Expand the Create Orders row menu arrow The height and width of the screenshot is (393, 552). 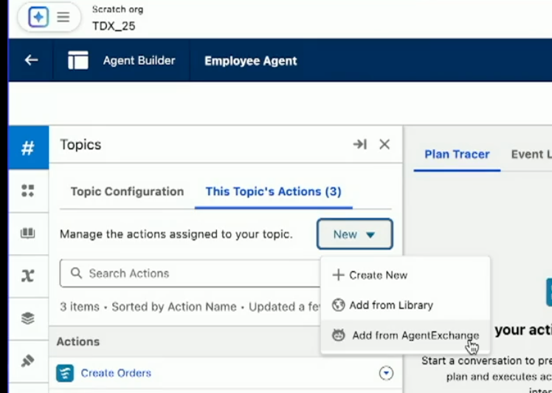tap(386, 373)
